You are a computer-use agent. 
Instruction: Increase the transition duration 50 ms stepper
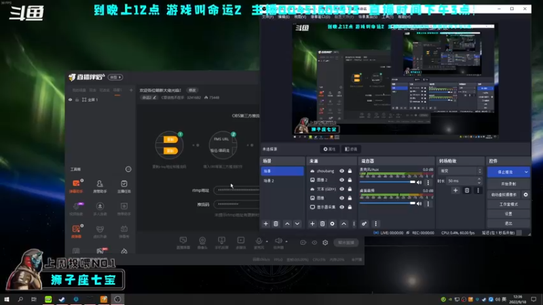tap(479, 179)
